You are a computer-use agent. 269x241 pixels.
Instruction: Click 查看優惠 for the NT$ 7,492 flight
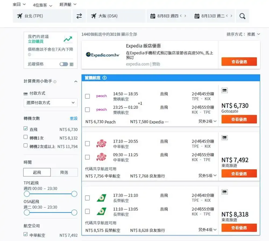click(x=239, y=173)
